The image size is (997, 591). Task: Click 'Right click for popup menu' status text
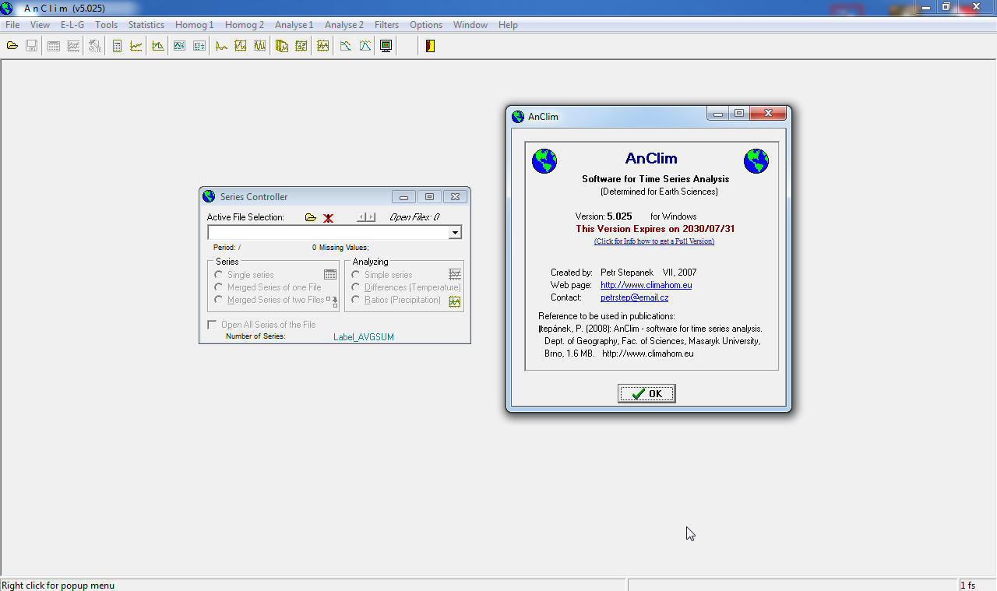58,586
